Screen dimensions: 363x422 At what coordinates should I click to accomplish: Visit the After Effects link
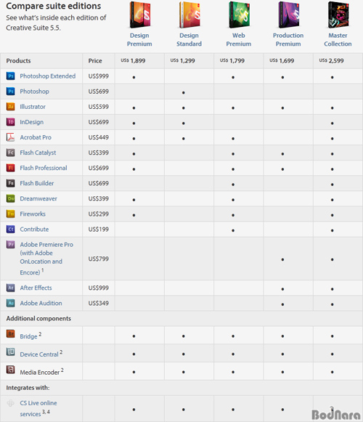point(36,288)
